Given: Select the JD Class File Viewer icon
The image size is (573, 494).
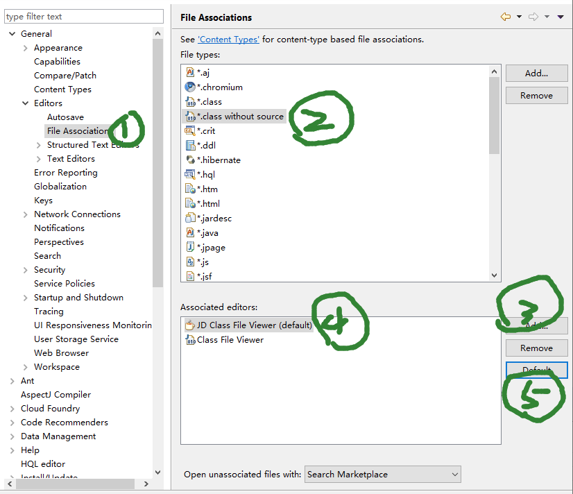Looking at the screenshot, I should click(x=190, y=325).
